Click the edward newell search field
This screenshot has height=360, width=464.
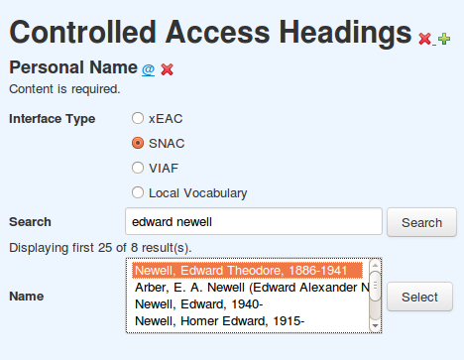(254, 221)
